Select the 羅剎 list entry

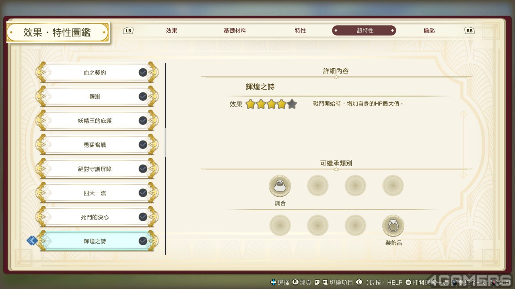[97, 97]
